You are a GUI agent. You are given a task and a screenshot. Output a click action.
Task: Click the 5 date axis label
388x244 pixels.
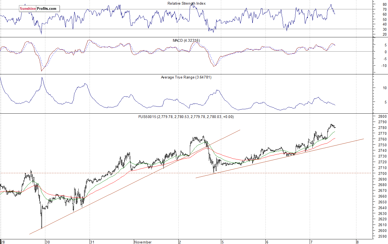pos(223,242)
